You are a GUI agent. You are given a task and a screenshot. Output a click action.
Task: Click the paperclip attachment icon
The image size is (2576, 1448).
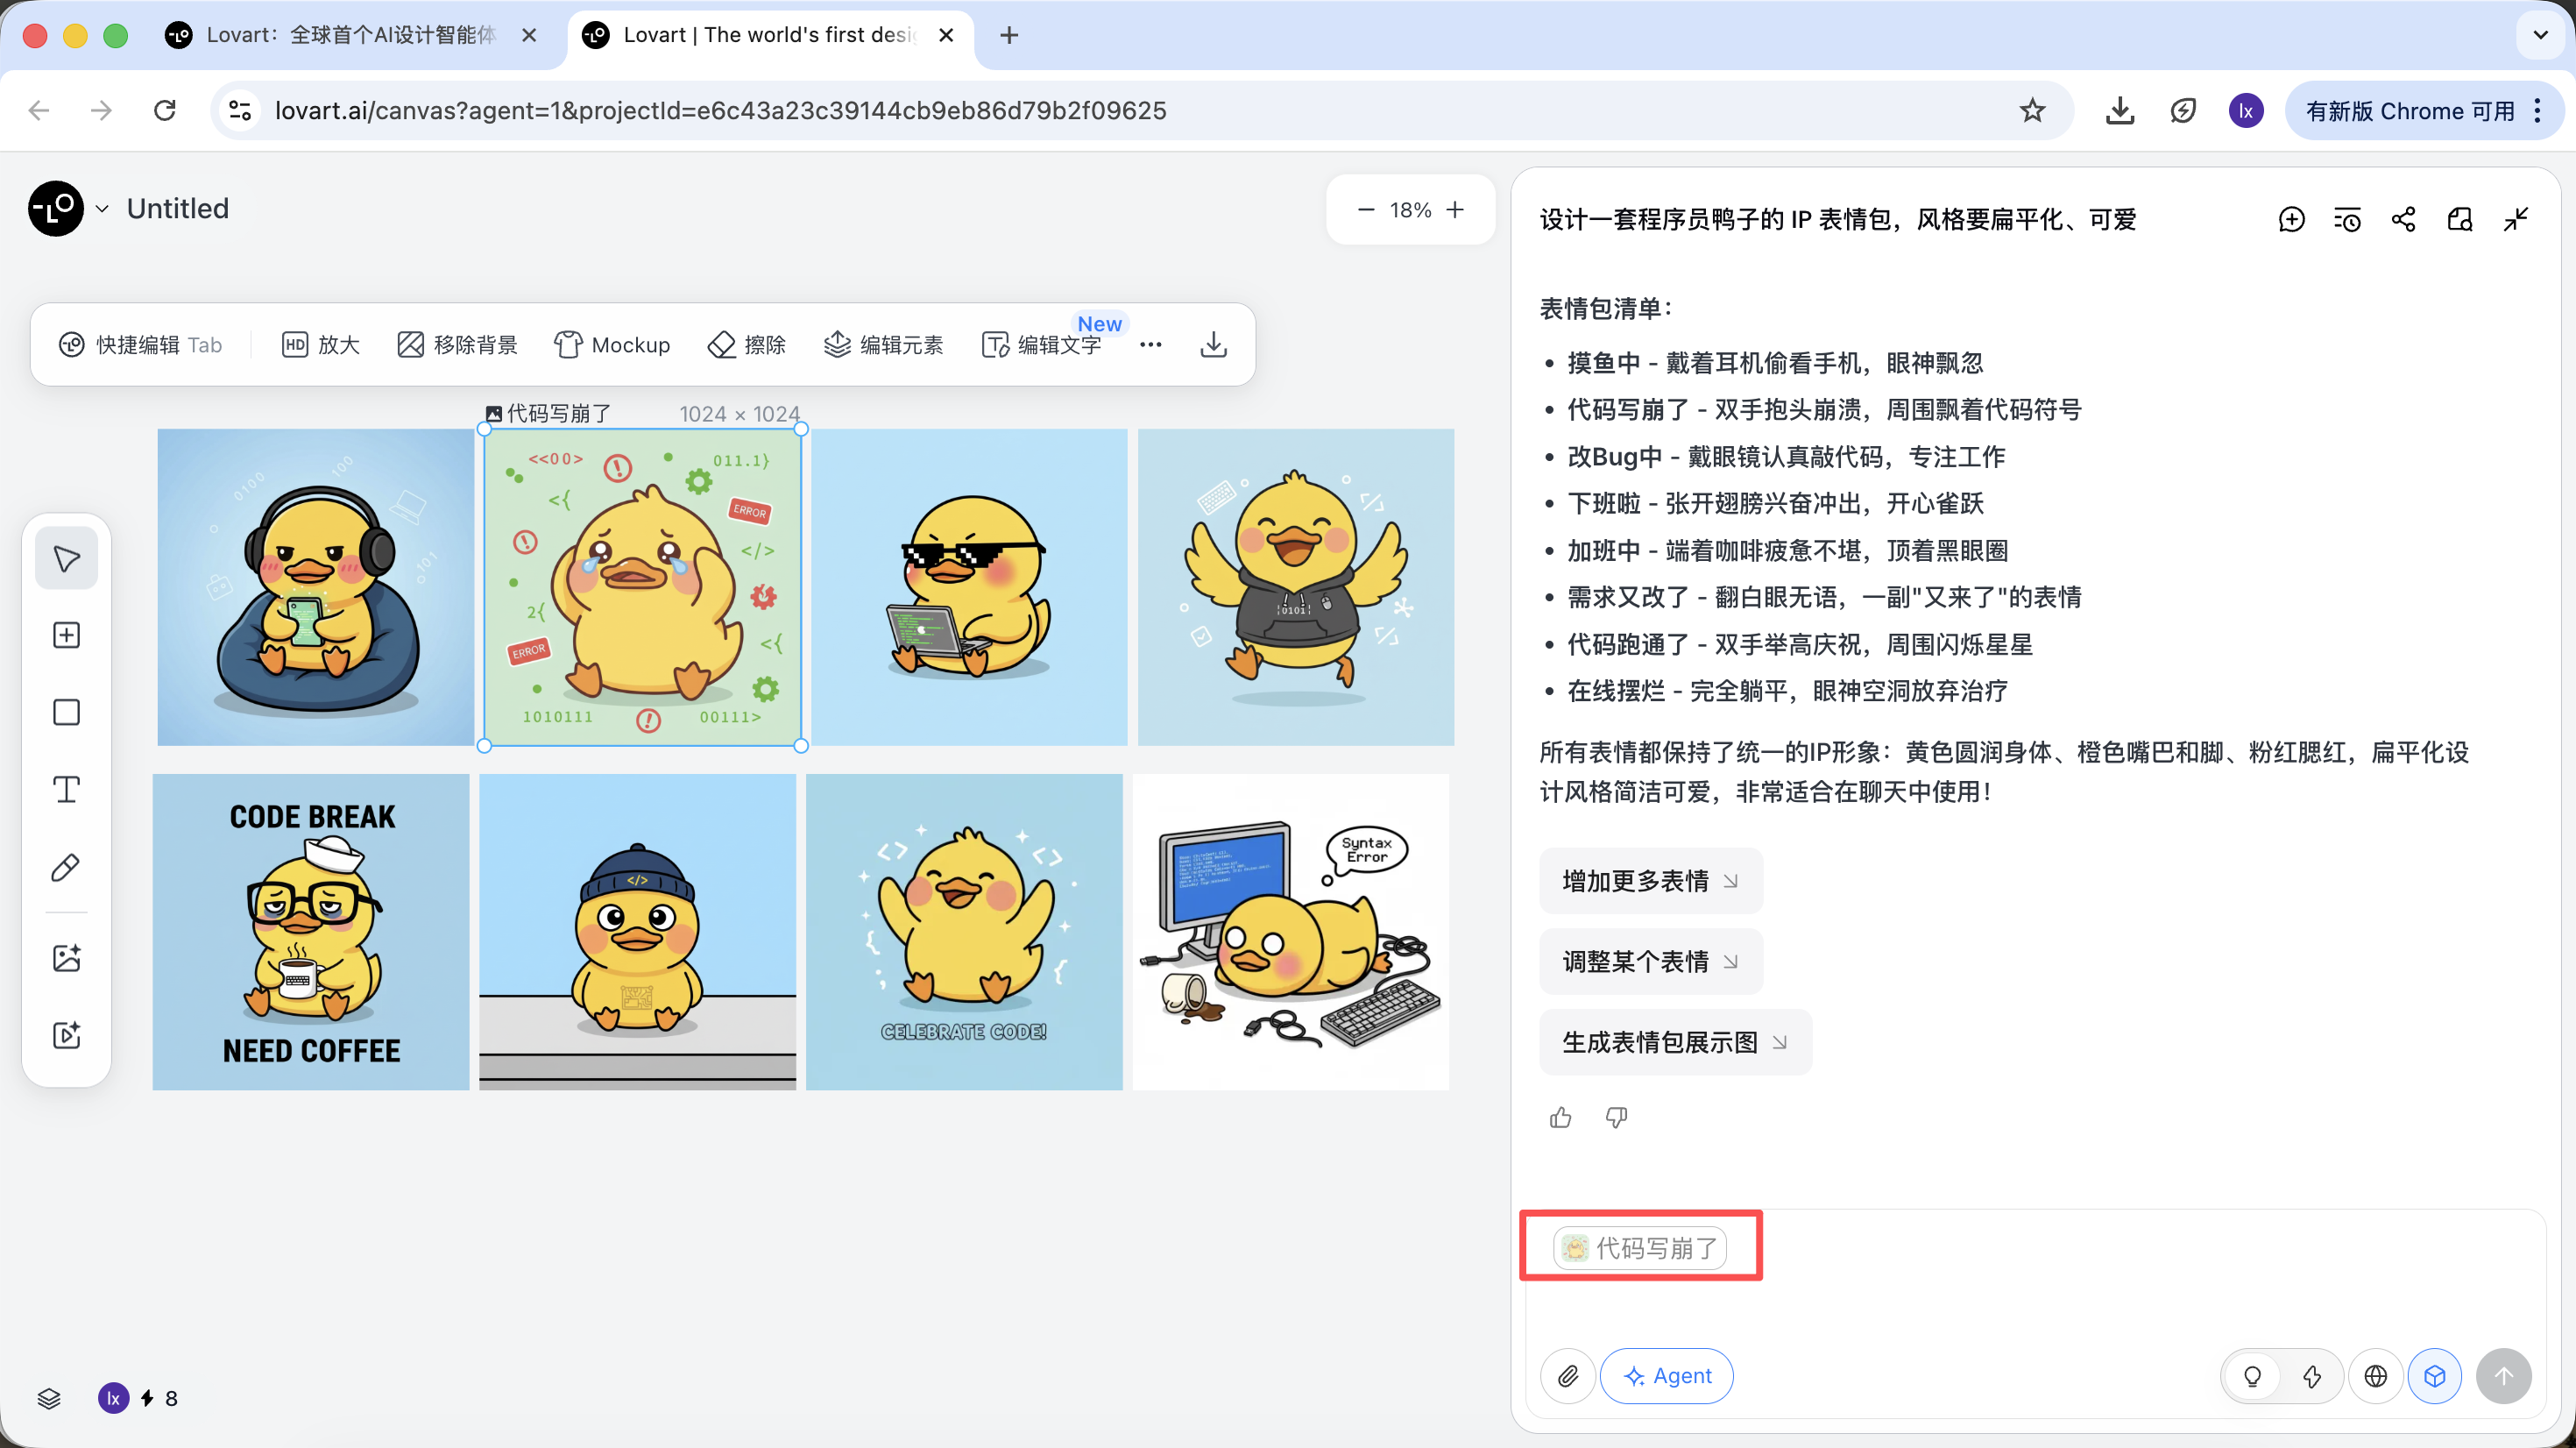click(1567, 1376)
